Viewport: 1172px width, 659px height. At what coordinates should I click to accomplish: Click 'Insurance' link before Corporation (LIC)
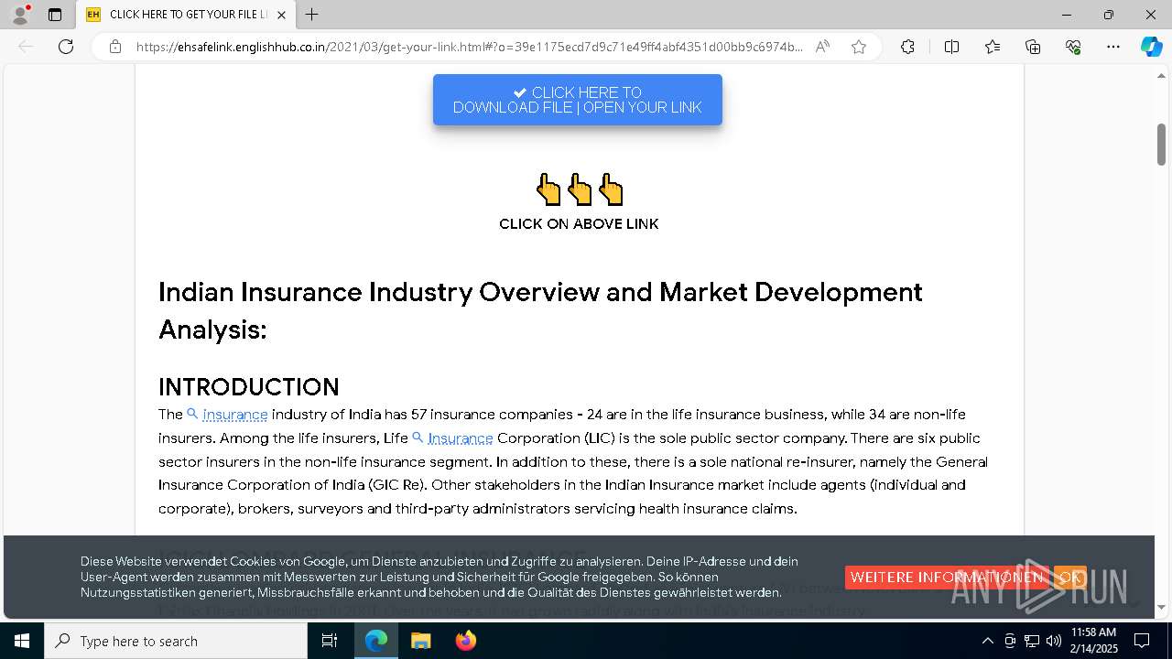461,438
